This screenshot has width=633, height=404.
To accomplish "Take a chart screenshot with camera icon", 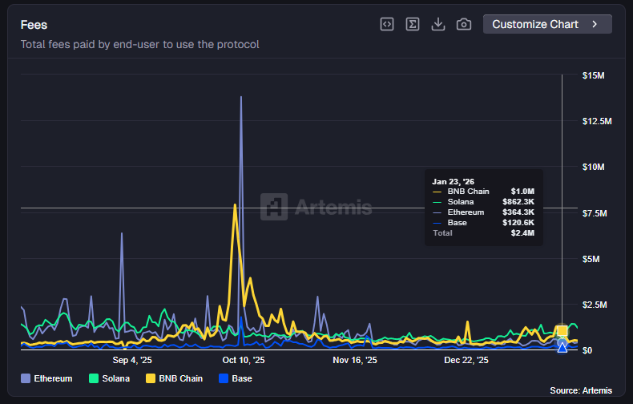I will click(x=464, y=24).
